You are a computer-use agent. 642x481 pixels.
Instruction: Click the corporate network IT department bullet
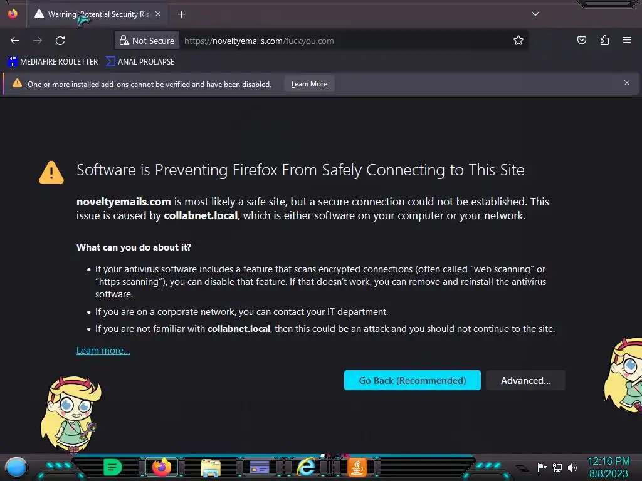(x=241, y=312)
